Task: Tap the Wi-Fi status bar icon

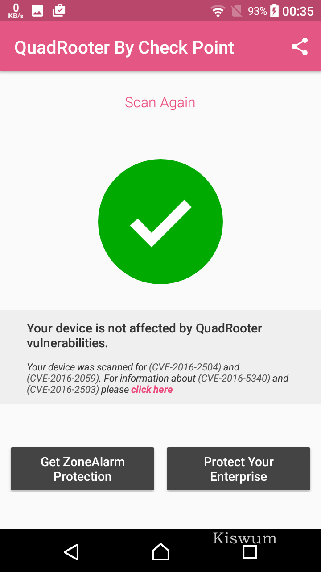Action: coord(218,11)
